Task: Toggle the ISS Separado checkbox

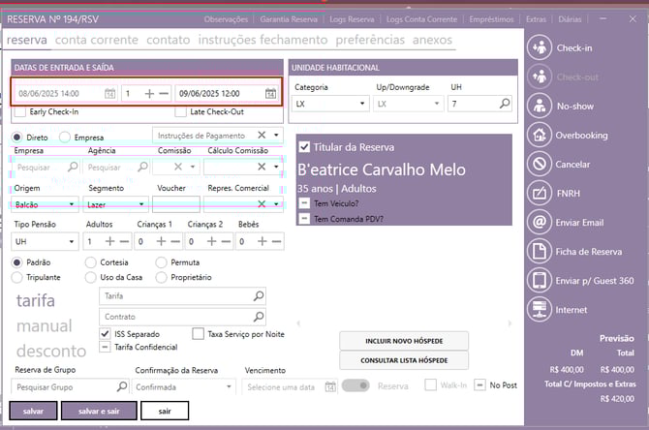Action: tap(106, 333)
